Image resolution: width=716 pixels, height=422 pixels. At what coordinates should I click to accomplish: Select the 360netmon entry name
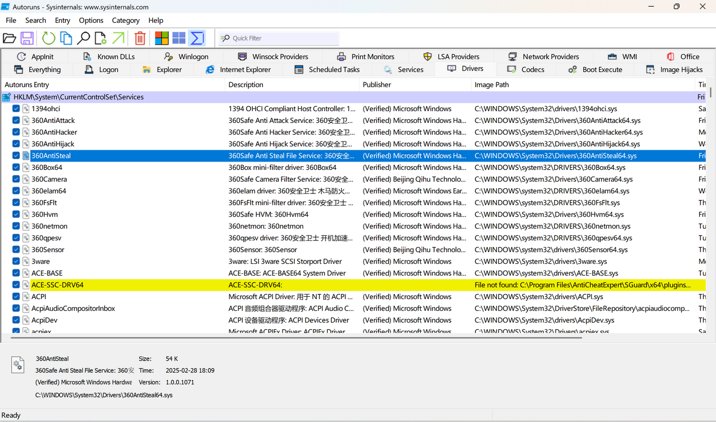pyautogui.click(x=49, y=226)
